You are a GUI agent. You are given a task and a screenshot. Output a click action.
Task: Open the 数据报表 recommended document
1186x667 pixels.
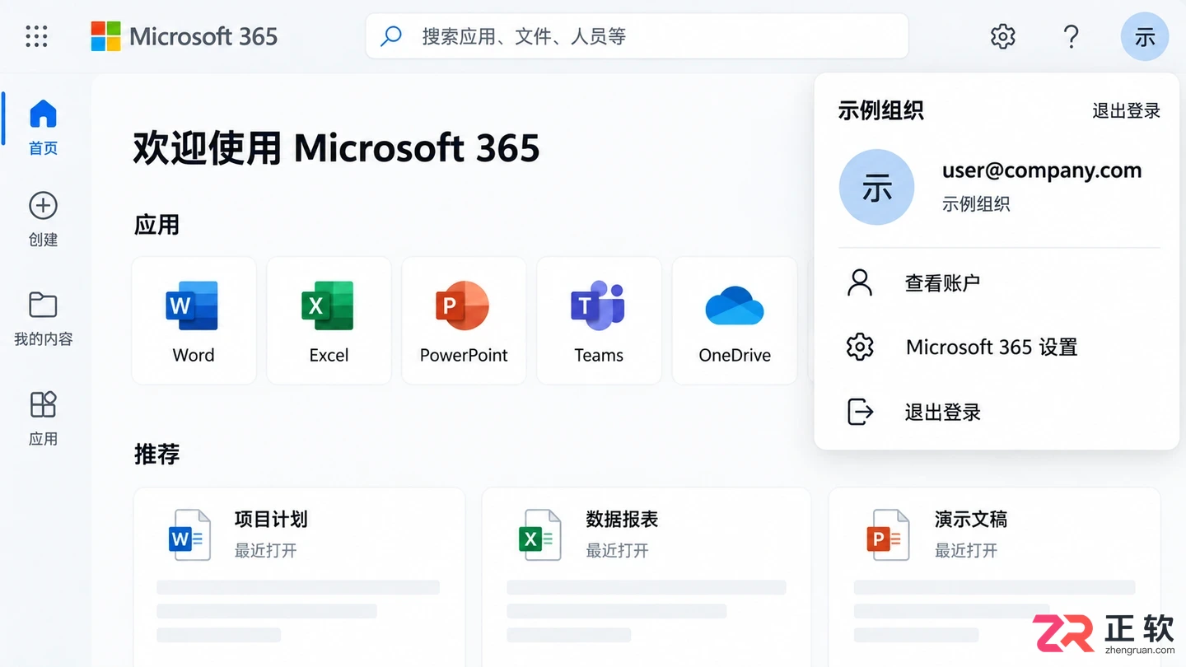point(647,576)
